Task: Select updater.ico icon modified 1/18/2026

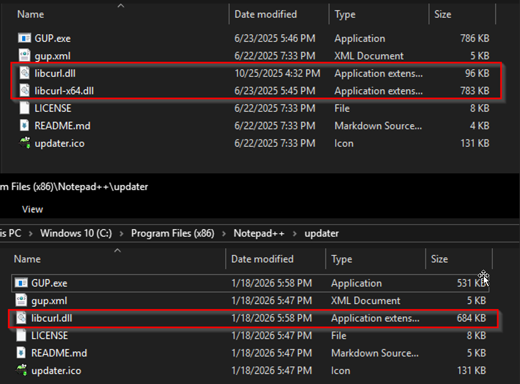Action: (x=21, y=370)
